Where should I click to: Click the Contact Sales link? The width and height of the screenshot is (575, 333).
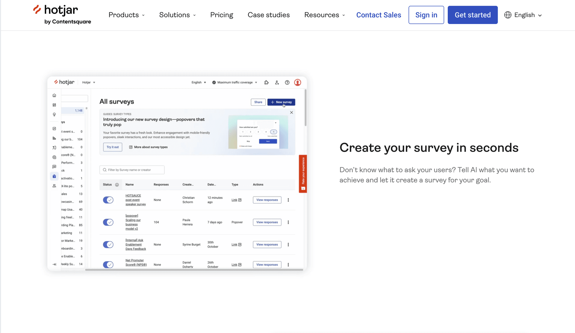379,15
